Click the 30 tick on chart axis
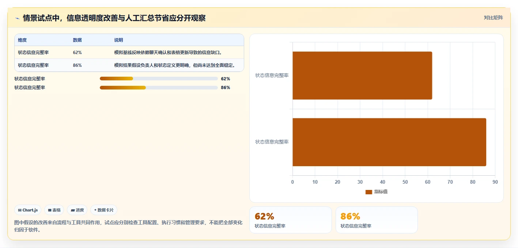This screenshot has width=518, height=248. click(x=360, y=182)
